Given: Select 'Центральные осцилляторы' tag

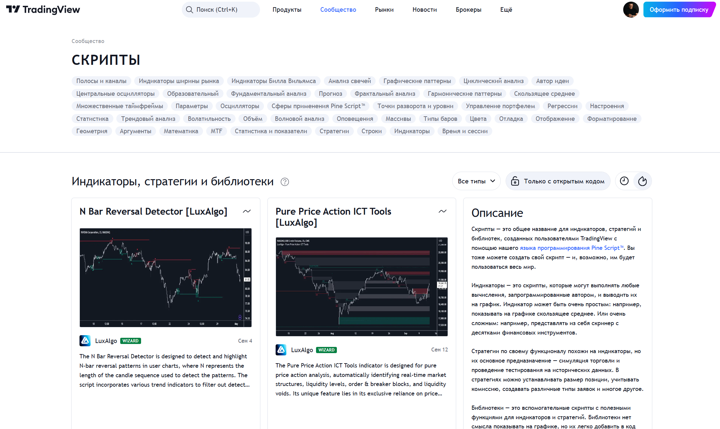Looking at the screenshot, I should [115, 94].
